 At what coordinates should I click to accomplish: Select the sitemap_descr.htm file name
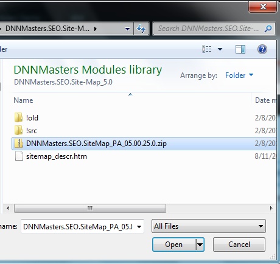click(x=57, y=156)
